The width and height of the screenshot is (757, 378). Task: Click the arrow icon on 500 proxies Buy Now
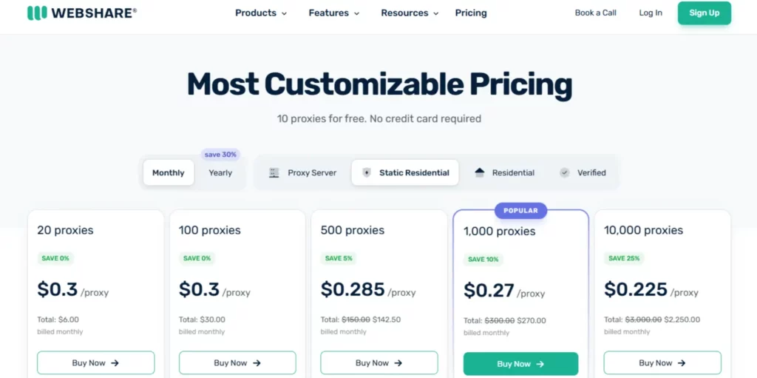tap(398, 363)
